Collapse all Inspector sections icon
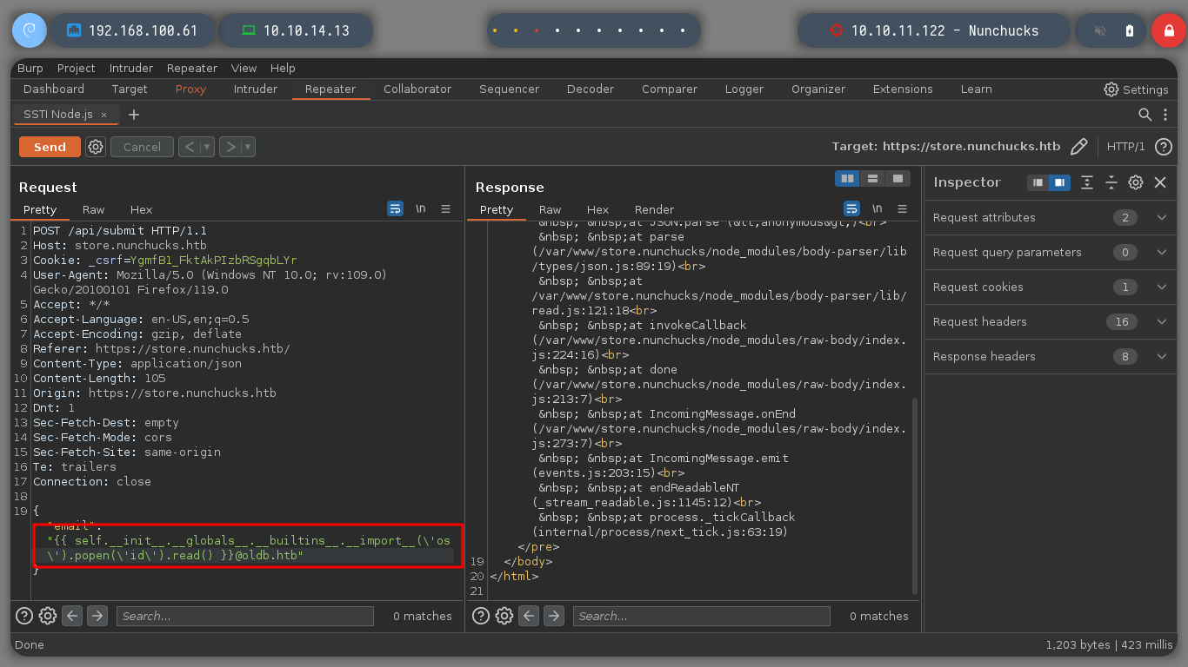Viewport: 1188px width, 667px height. coord(1111,182)
